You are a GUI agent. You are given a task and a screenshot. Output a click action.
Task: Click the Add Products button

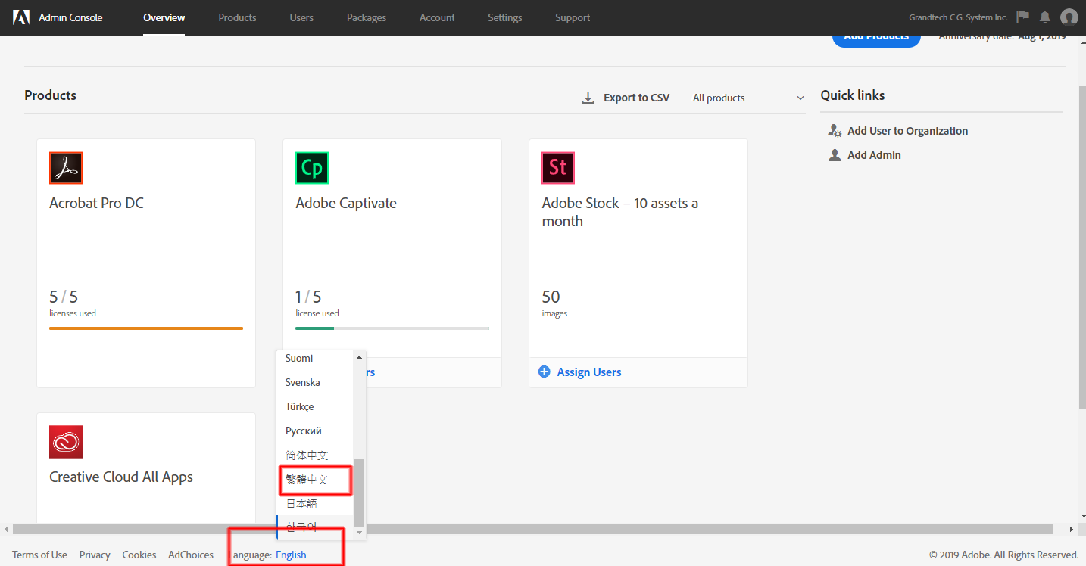click(x=876, y=39)
